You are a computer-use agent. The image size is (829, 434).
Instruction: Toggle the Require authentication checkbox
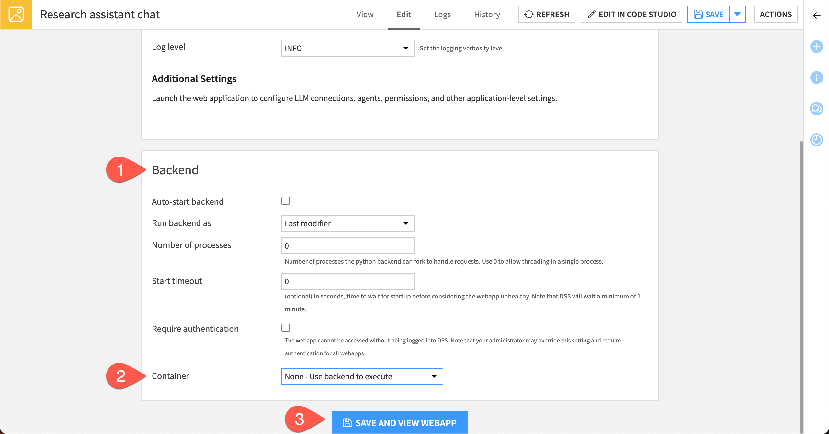286,328
